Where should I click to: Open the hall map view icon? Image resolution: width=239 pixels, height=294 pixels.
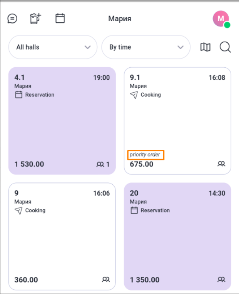[206, 47]
